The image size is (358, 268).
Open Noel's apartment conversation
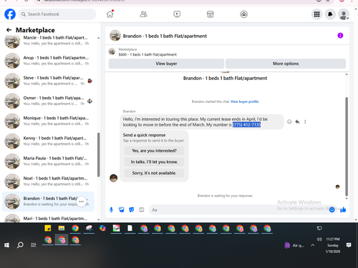click(48, 182)
